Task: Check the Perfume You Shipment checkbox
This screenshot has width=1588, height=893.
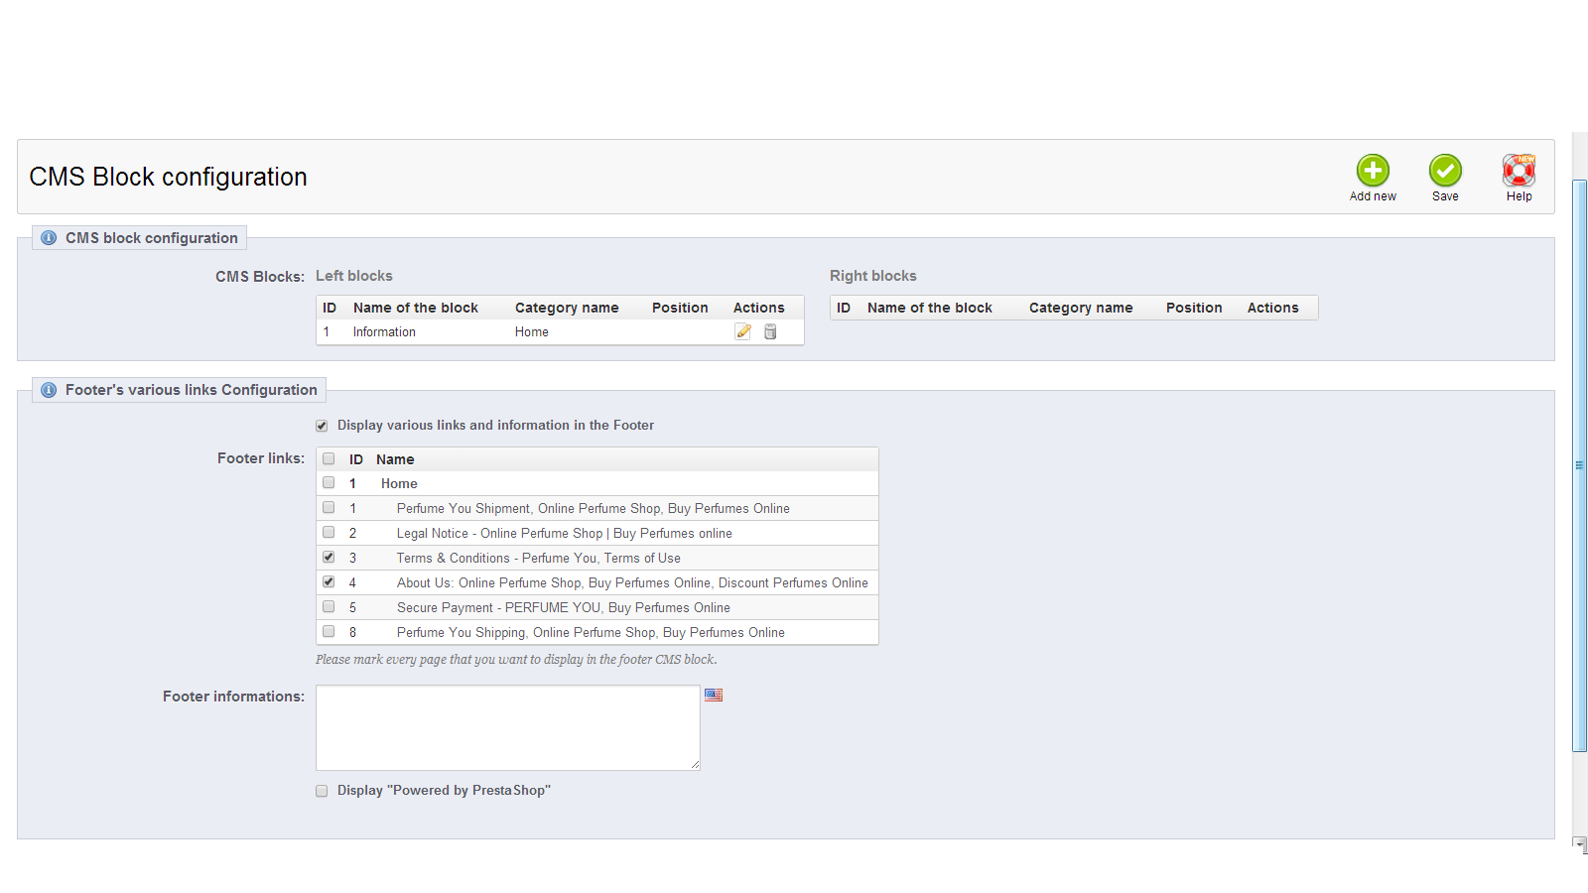Action: pyautogui.click(x=329, y=508)
